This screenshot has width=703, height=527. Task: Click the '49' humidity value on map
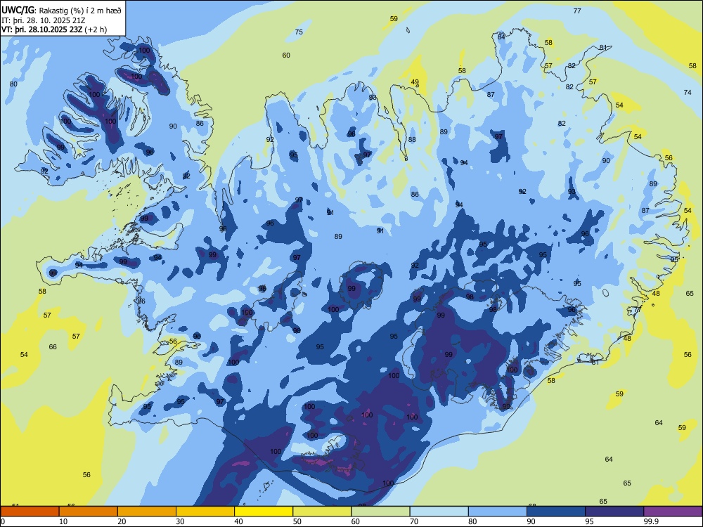click(415, 82)
